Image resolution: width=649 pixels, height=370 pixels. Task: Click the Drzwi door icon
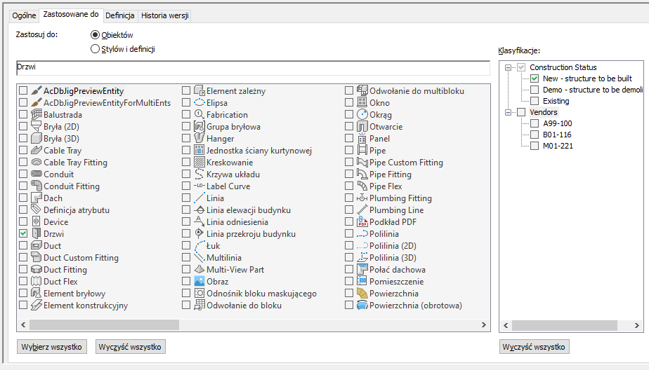click(x=37, y=233)
